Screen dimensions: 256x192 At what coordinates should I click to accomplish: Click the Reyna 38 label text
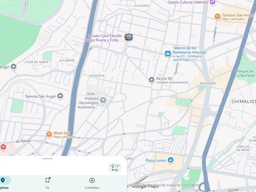tap(164, 79)
